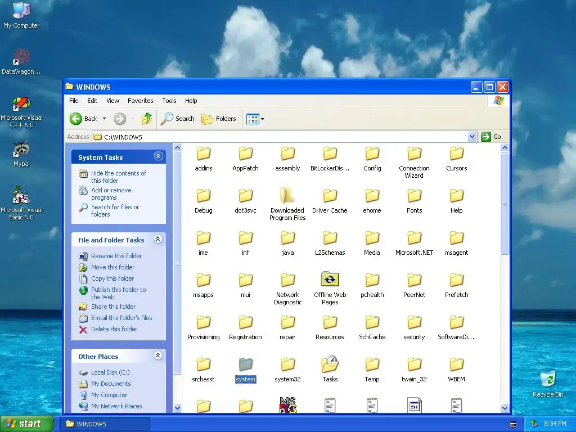Select the Tasks folder
The image size is (576, 432).
330,369
